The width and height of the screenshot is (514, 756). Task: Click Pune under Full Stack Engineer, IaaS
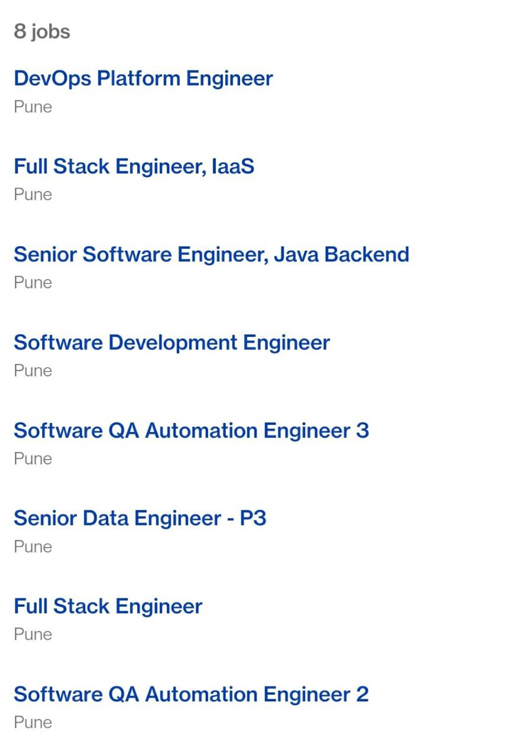pyautogui.click(x=33, y=195)
